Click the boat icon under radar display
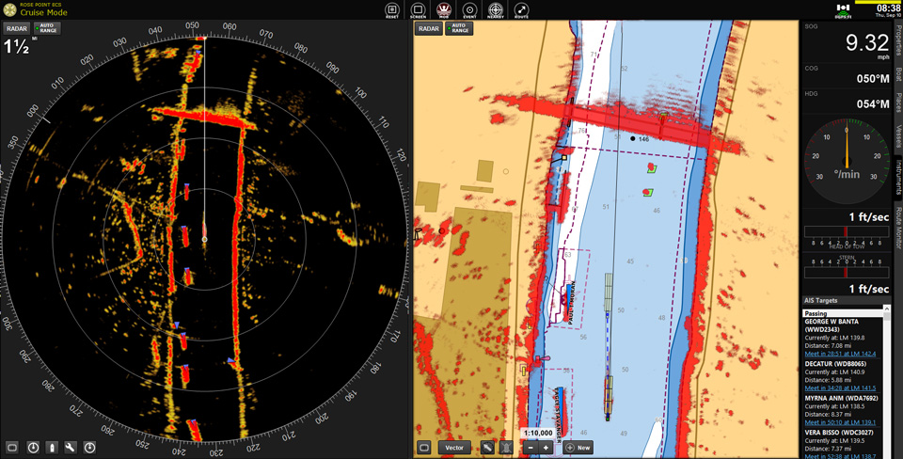Image resolution: width=903 pixels, height=459 pixels. (52, 447)
